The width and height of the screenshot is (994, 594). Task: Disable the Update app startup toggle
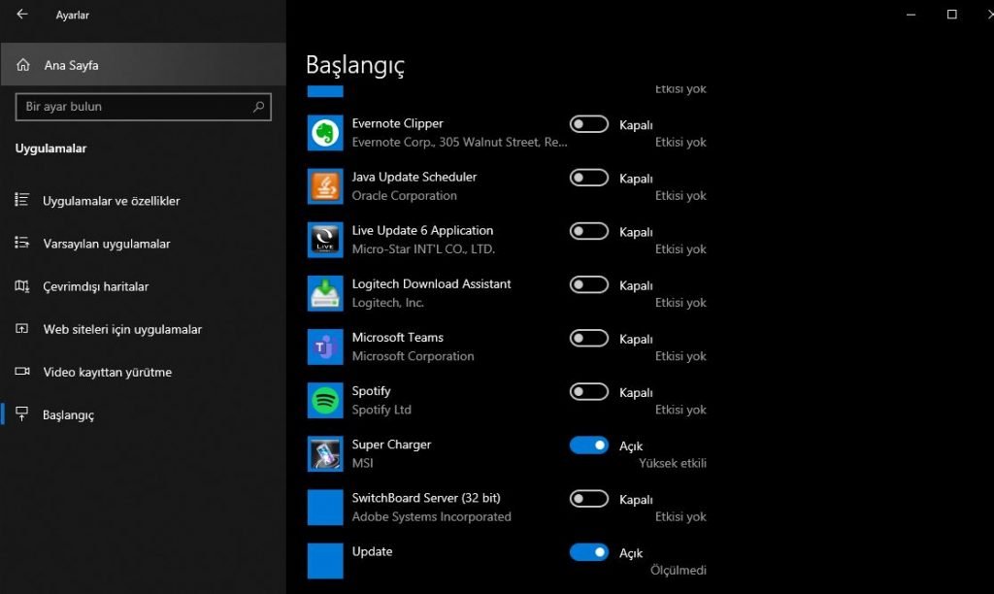point(588,552)
